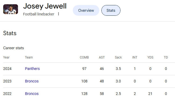The width and height of the screenshot is (175, 100).
Task: Click the Year column header
Action: pos(6,57)
